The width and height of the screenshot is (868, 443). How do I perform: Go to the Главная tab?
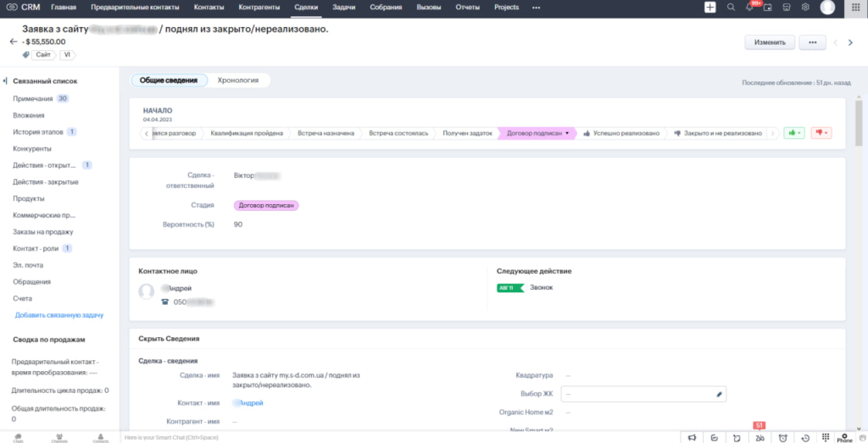(64, 7)
